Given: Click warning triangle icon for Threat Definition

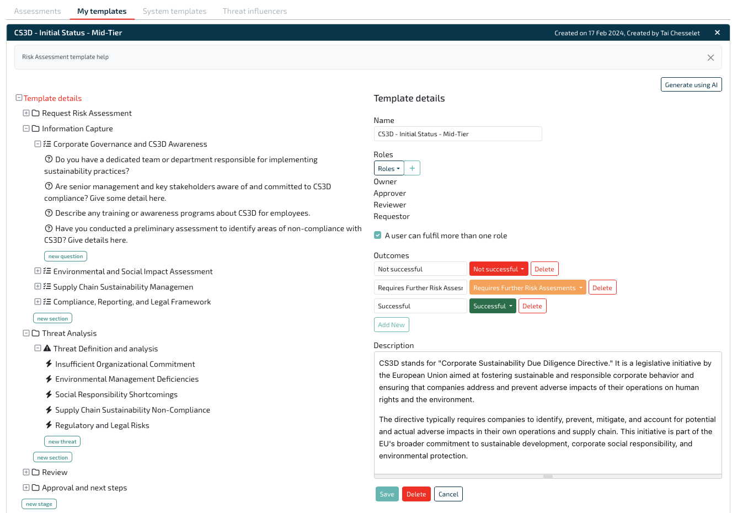Looking at the screenshot, I should (47, 348).
